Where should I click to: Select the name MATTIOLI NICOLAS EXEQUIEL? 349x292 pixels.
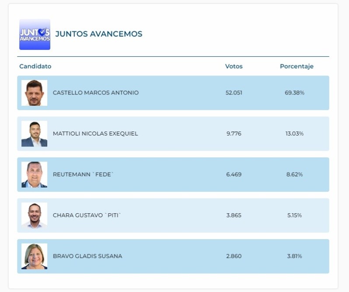pos(95,134)
